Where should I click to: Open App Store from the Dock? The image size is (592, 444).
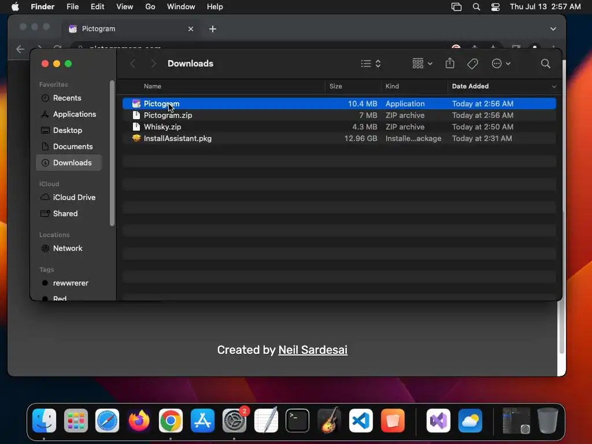click(x=203, y=420)
